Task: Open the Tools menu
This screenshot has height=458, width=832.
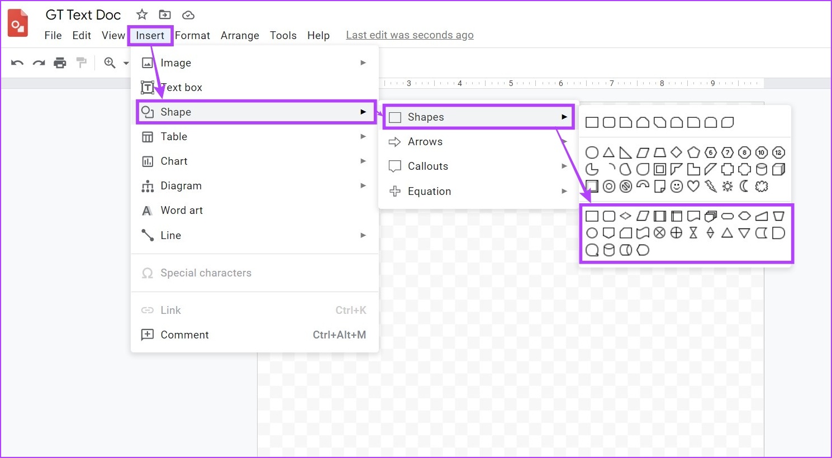Action: pyautogui.click(x=283, y=35)
